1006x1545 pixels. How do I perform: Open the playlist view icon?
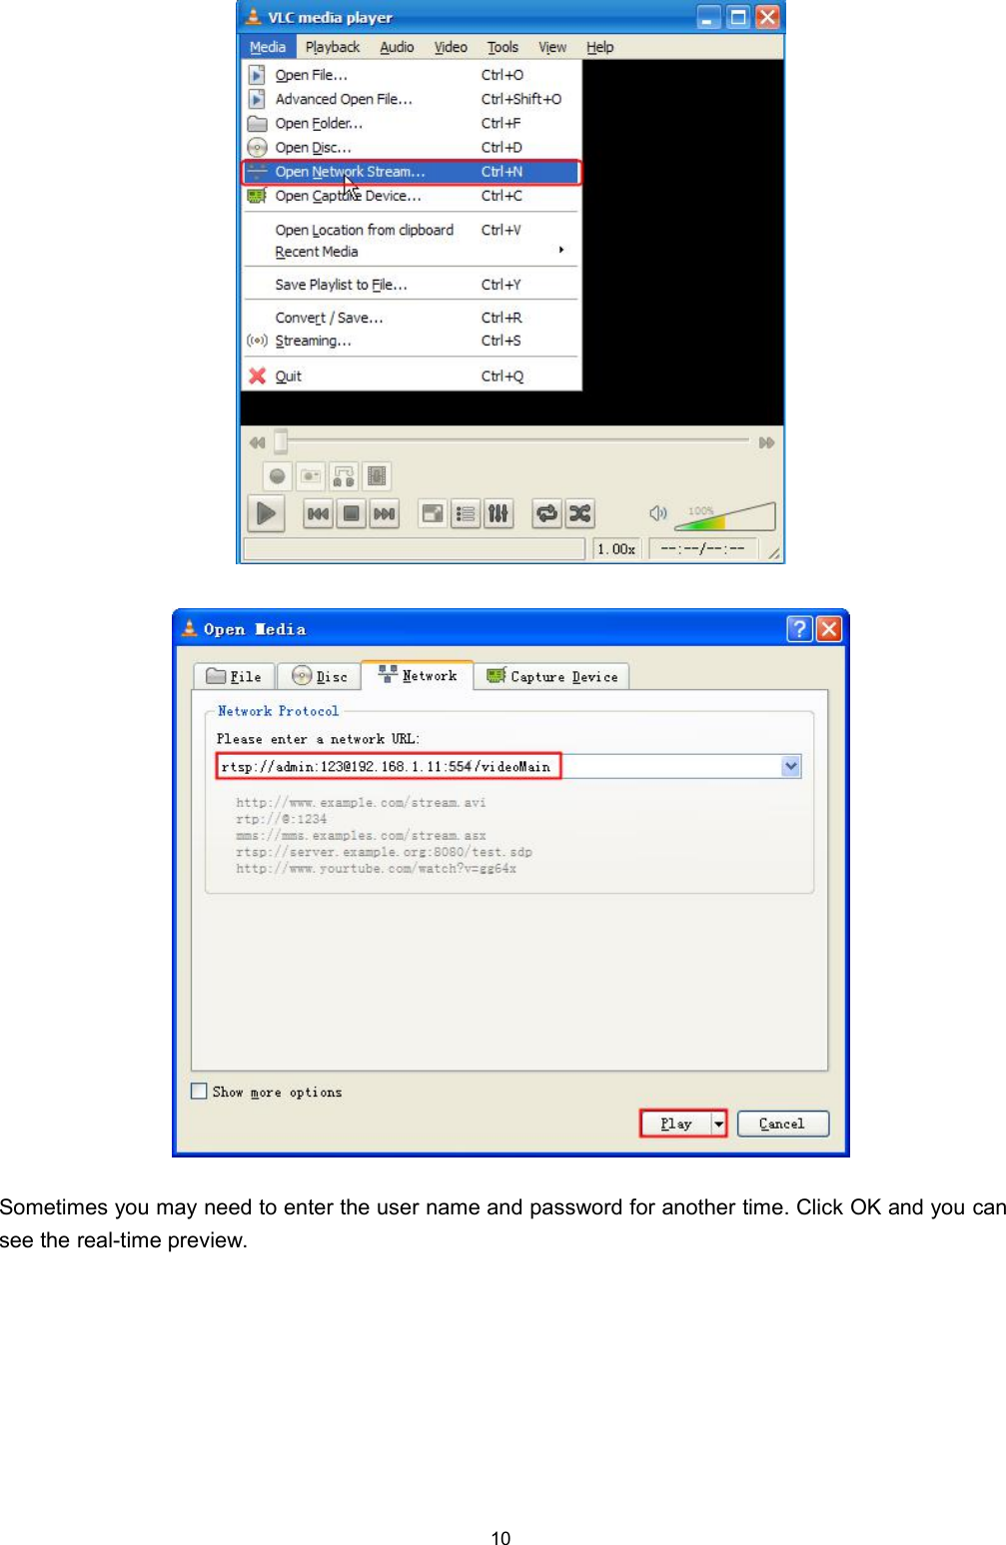coord(465,513)
